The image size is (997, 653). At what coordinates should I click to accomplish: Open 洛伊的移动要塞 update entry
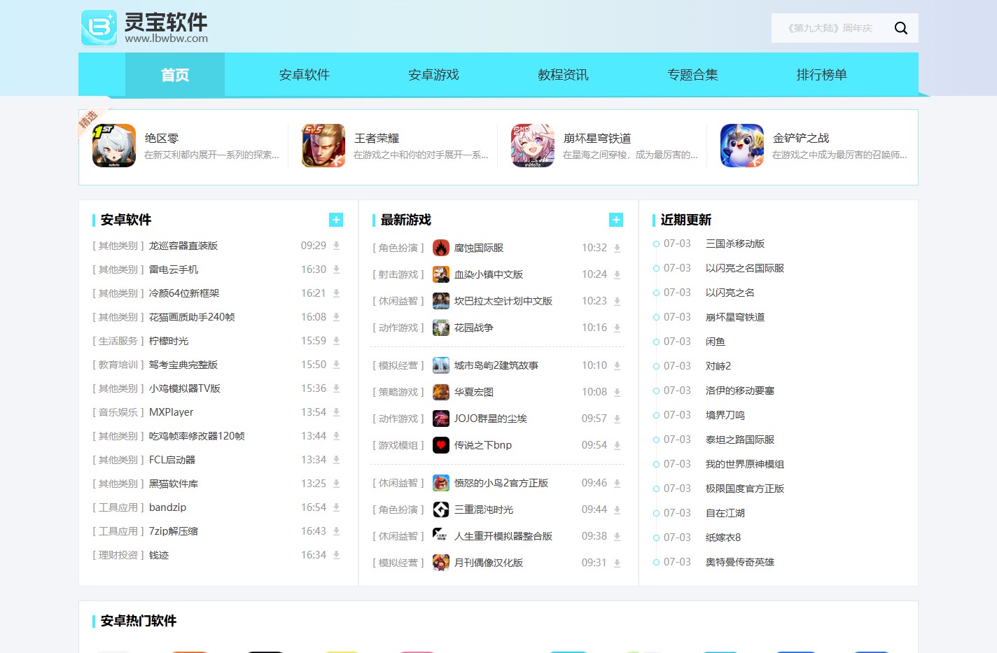click(740, 391)
